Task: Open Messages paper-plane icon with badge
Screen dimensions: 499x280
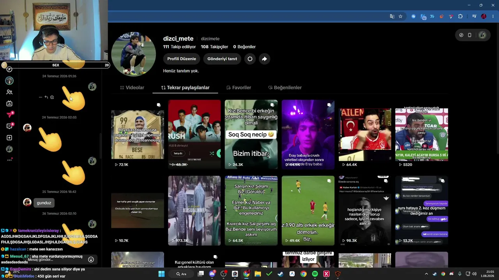Action: [9, 115]
